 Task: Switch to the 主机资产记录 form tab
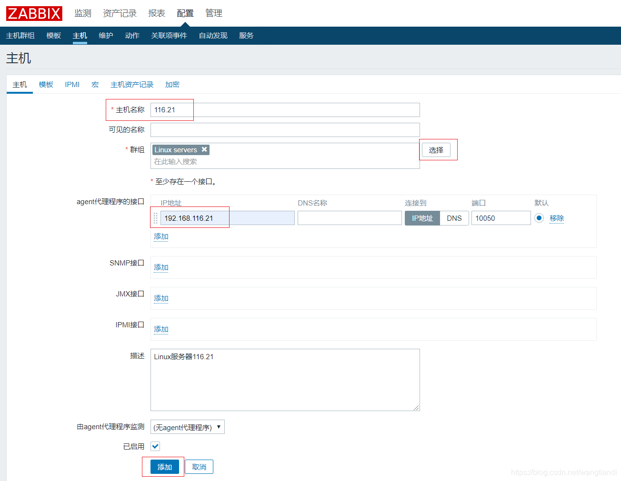(x=132, y=85)
